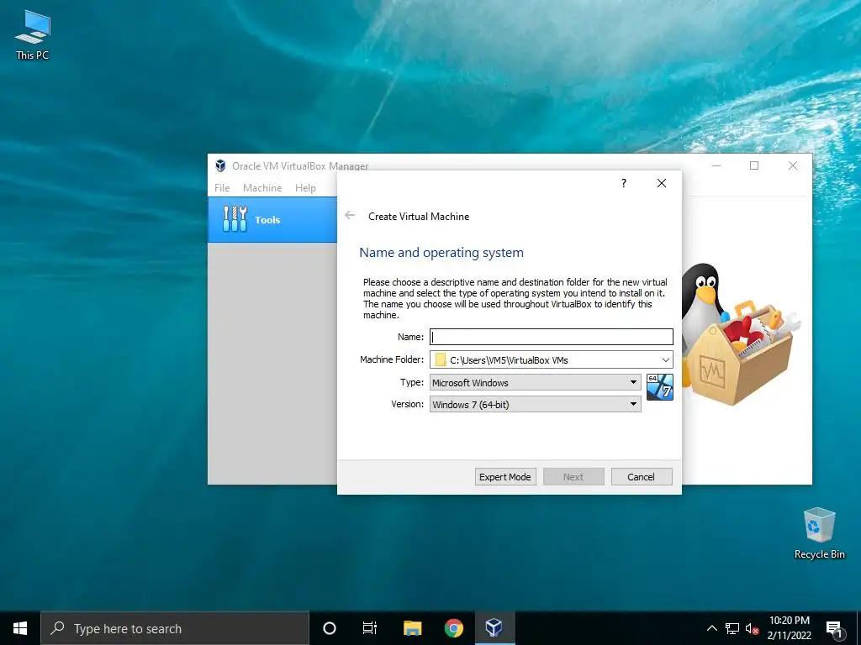Click the Cortana circle icon in the taskbar

(330, 628)
